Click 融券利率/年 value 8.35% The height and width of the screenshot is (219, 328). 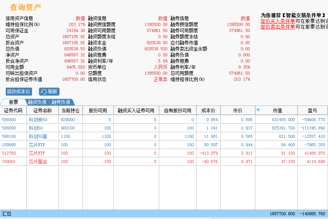[x=244, y=67]
